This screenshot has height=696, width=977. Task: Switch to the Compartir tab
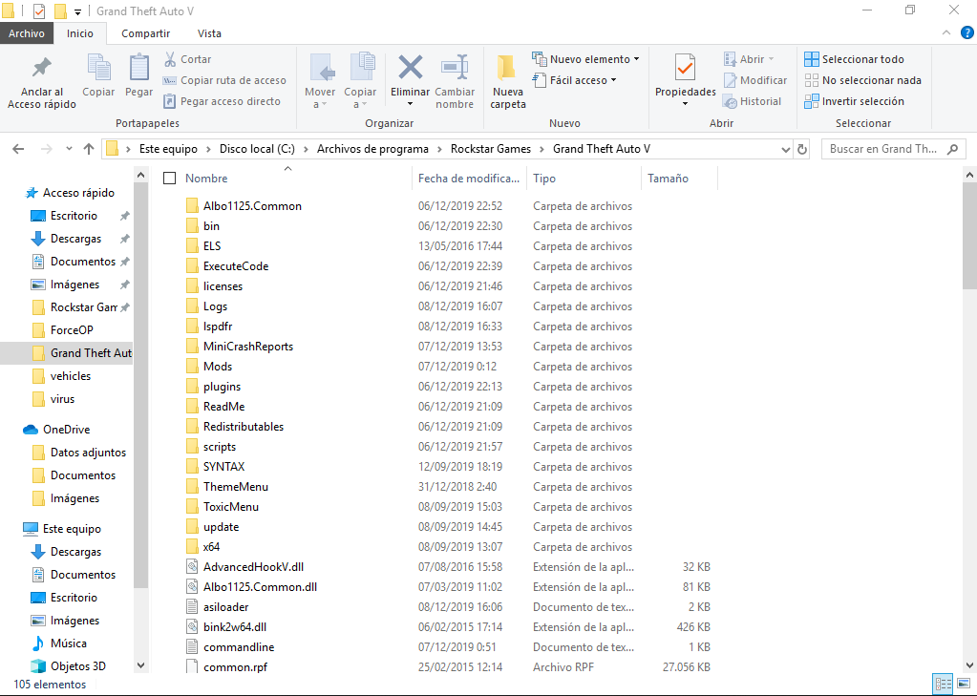(x=146, y=33)
